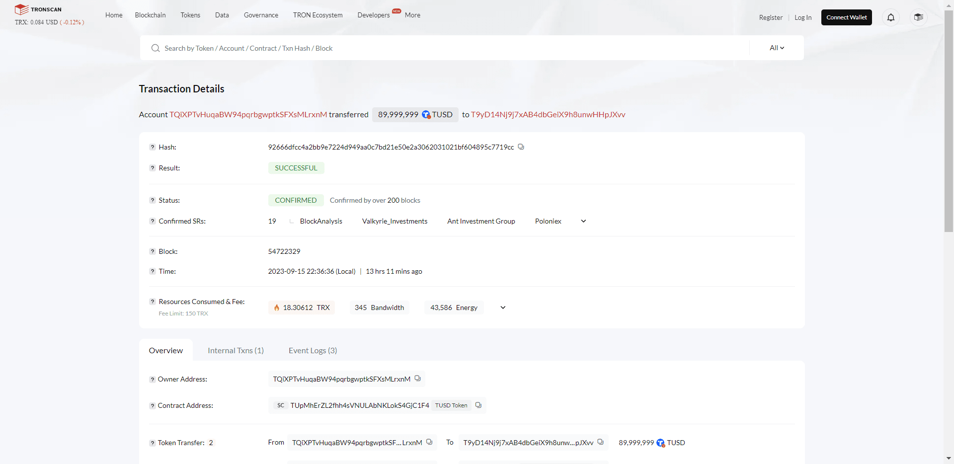The height and width of the screenshot is (464, 954).
Task: Click the Register link
Action: point(771,17)
